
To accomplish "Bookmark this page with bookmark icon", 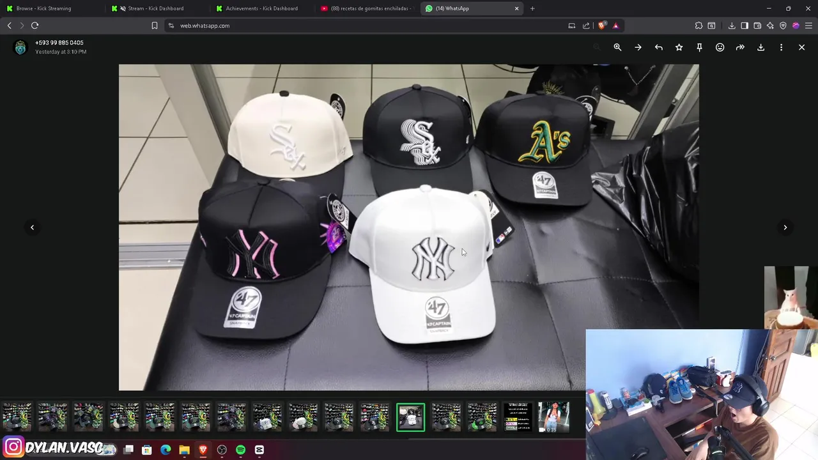I will pyautogui.click(x=154, y=26).
